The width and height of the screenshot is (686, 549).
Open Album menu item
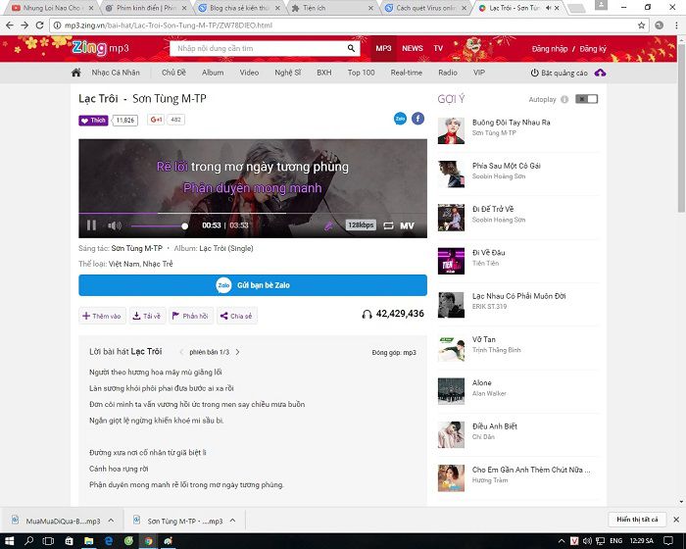tap(213, 73)
